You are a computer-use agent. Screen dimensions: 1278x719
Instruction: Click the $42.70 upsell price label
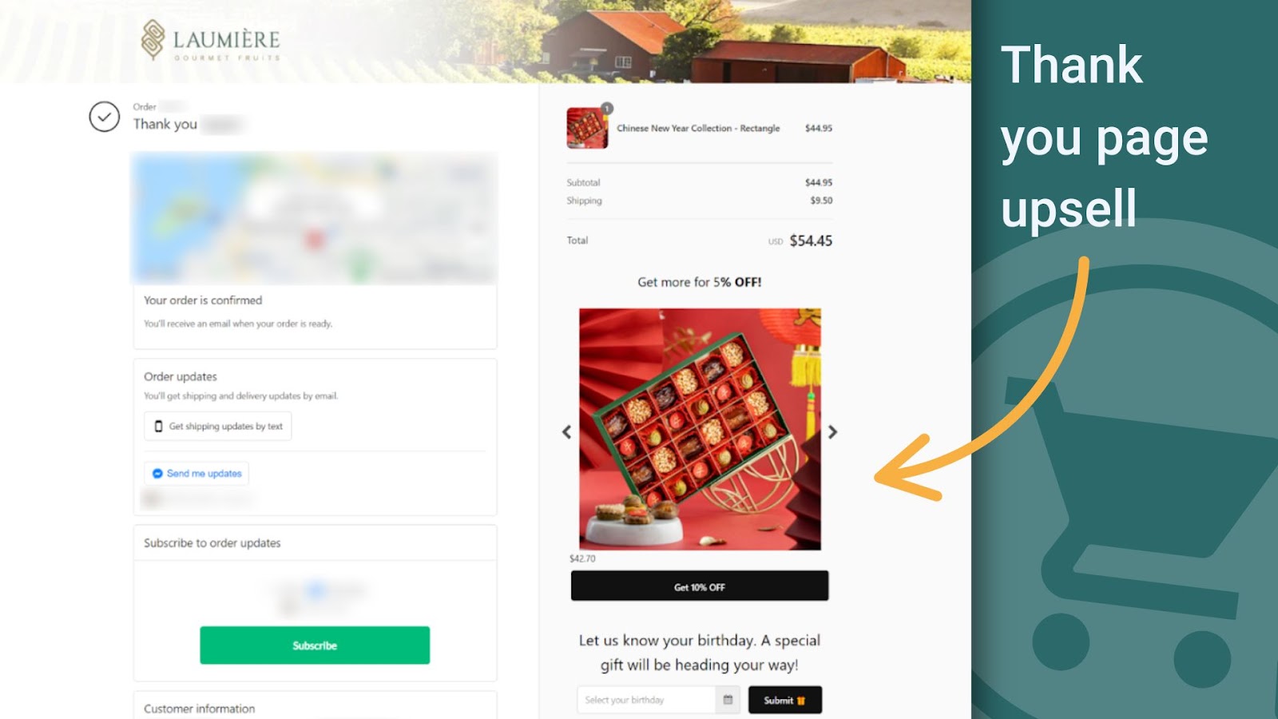(x=582, y=558)
